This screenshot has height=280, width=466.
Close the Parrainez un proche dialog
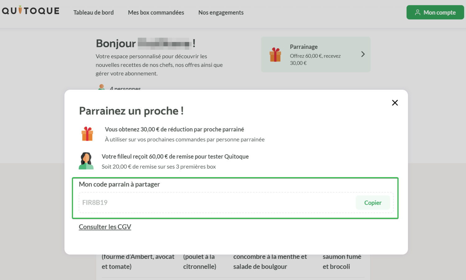pyautogui.click(x=395, y=103)
